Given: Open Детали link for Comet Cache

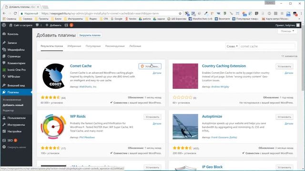Looking at the screenshot, I should [x=157, y=73].
